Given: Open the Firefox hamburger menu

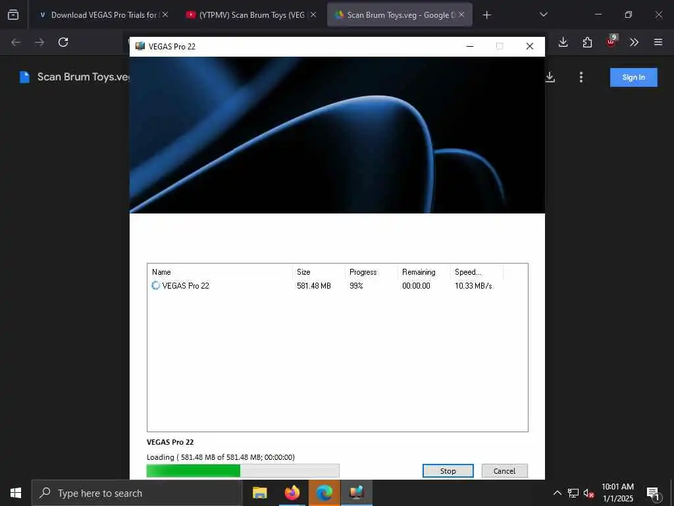Looking at the screenshot, I should coord(658,42).
